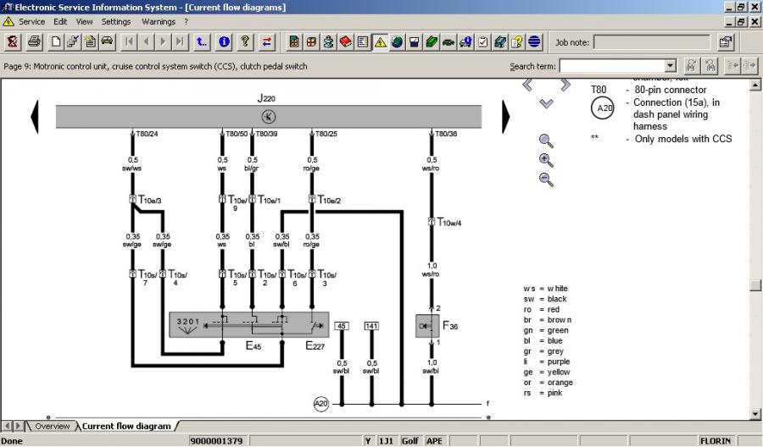Click the globe icon in the toolbar
763x447 pixels.
(534, 41)
